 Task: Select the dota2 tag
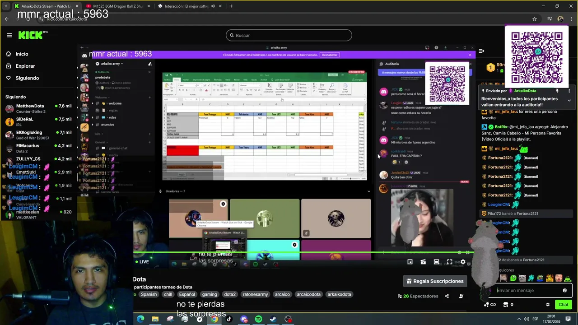(x=230, y=294)
